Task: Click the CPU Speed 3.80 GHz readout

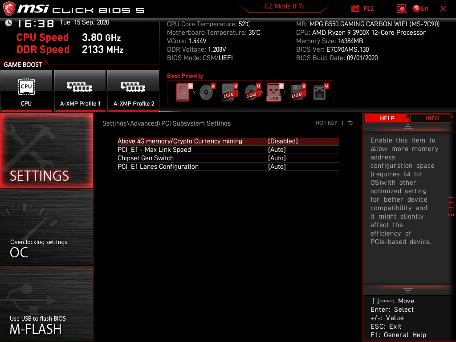Action: click(69, 37)
